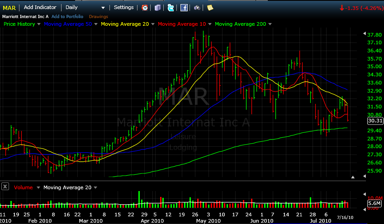The width and height of the screenshot is (384, 224).
Task: Expand the Moving Average 50 dropdown arrow
Action: (96, 24)
